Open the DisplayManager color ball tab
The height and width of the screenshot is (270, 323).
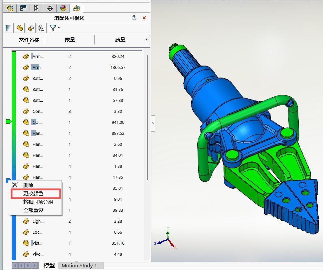click(63, 8)
